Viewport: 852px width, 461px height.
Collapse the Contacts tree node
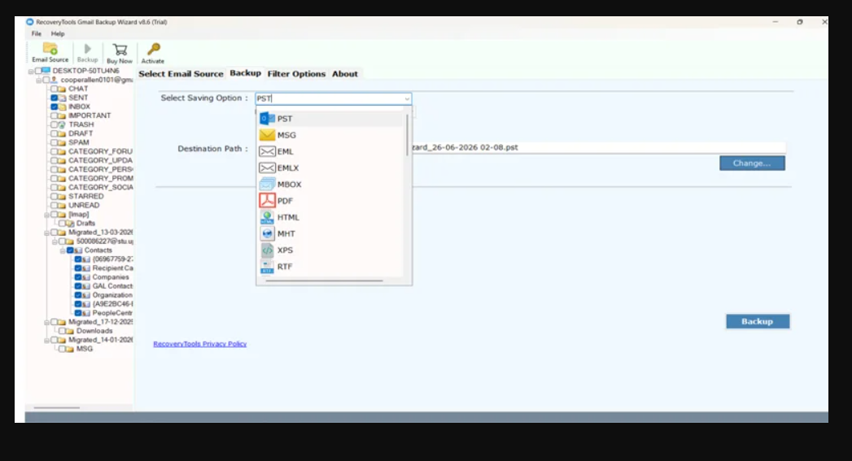coord(63,250)
